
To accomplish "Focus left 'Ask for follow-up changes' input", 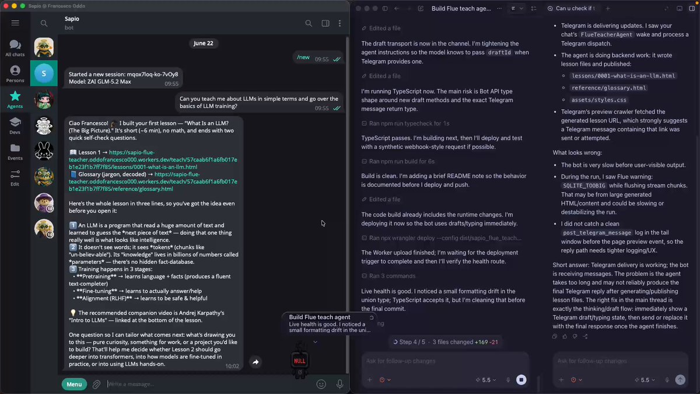I will click(x=445, y=361).
